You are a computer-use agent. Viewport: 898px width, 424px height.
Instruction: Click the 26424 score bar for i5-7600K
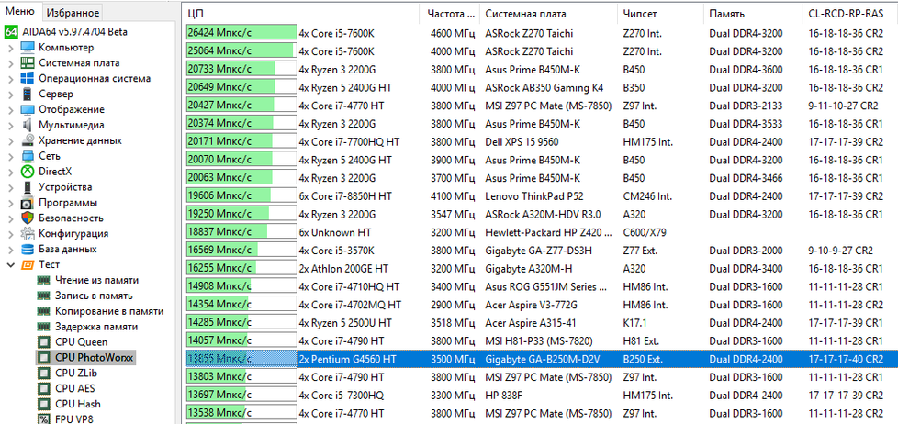[241, 33]
